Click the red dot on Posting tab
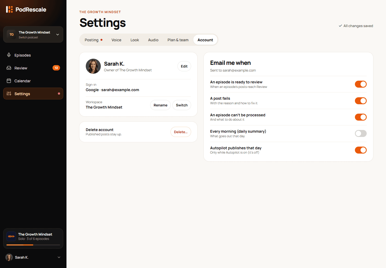The image size is (386, 268). (102, 40)
